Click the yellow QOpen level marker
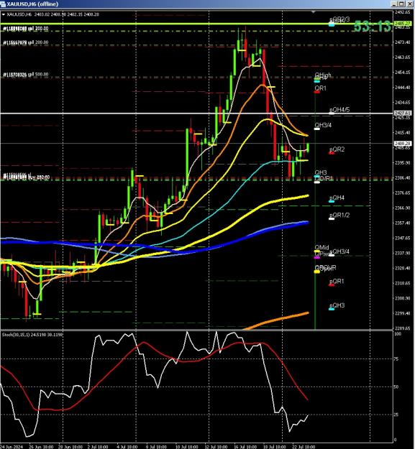 click(316, 272)
